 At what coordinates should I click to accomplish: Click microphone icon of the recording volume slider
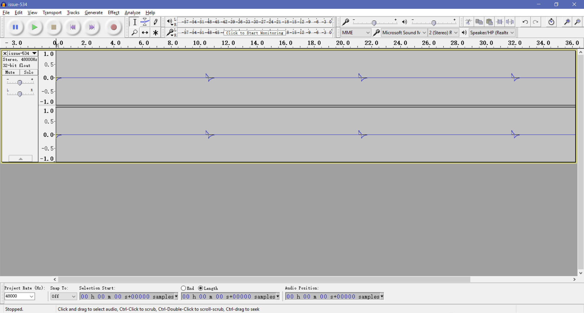click(346, 22)
